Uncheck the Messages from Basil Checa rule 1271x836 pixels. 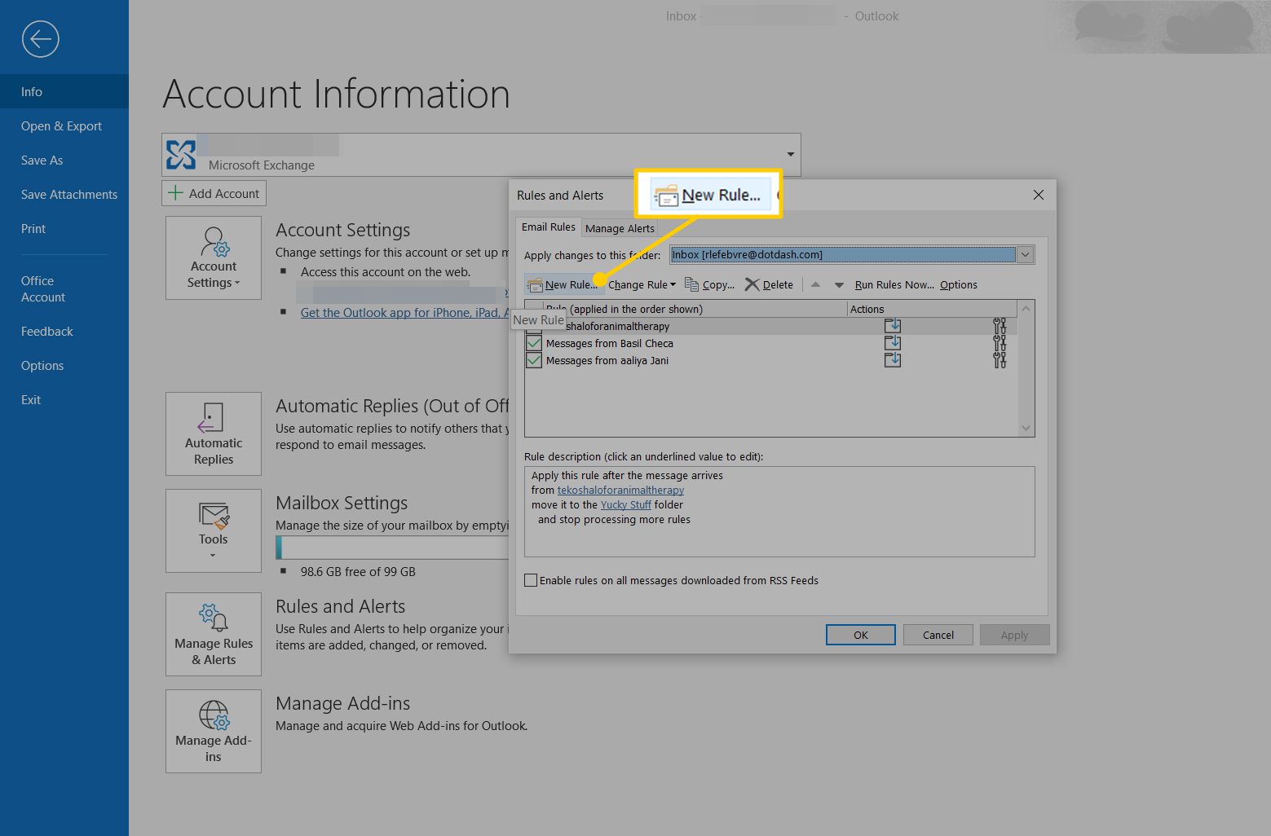(x=534, y=343)
